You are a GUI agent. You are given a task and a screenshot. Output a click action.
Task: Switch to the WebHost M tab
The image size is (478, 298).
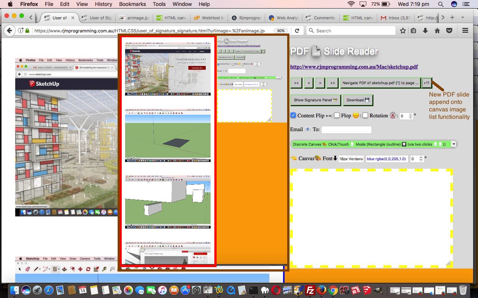click(x=209, y=18)
